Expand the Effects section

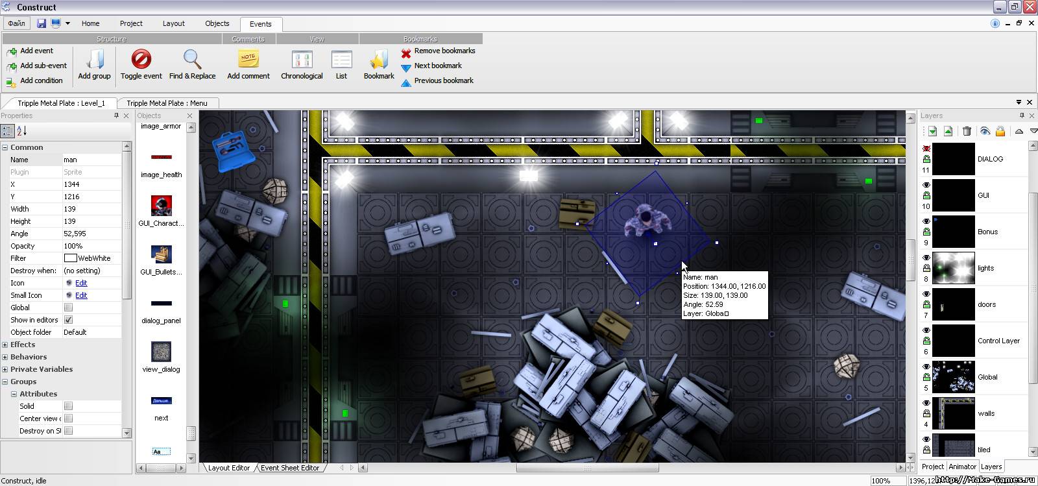pos(5,345)
